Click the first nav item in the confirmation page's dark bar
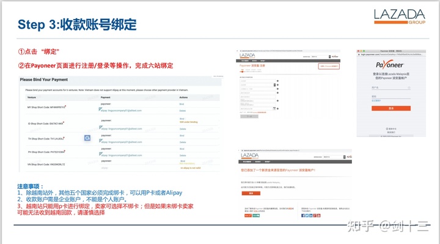Screen dimensions: 440x244 pos(247,161)
